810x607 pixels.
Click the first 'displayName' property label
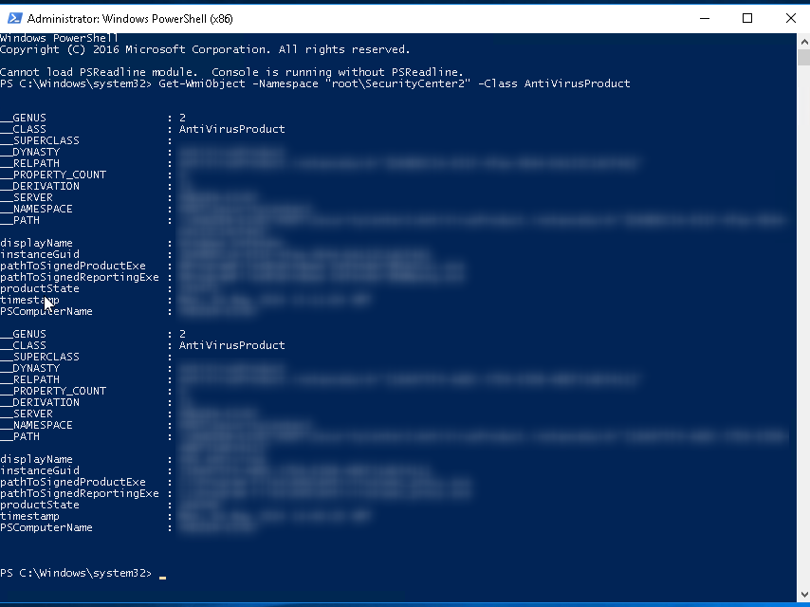tap(36, 243)
